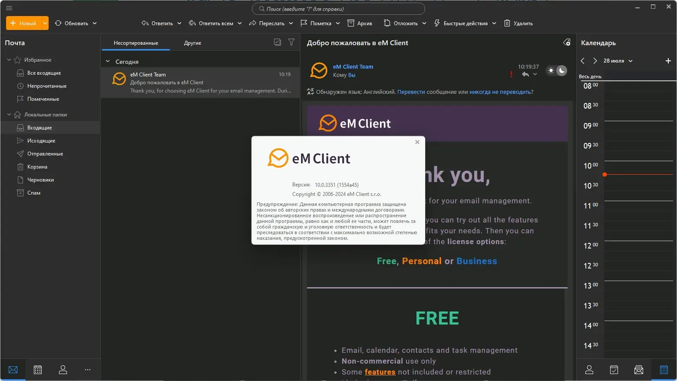Reply using the Ответить button

tap(157, 23)
